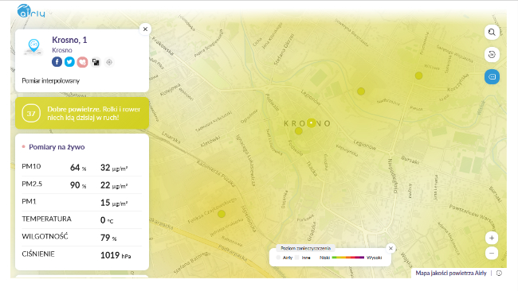518x291 pixels.
Task: Click the locate target crosshair icon
Action: (x=109, y=62)
